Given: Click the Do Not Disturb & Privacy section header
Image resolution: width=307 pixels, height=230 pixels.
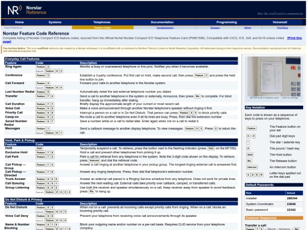Looking at the screenshot, I should (121, 199).
